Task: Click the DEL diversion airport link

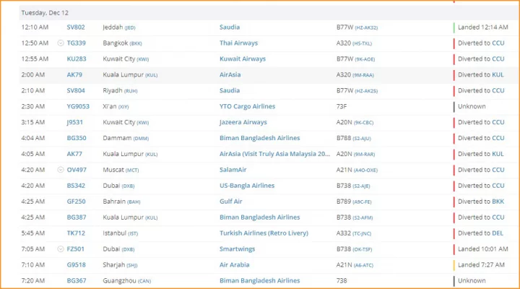Action: (498, 233)
